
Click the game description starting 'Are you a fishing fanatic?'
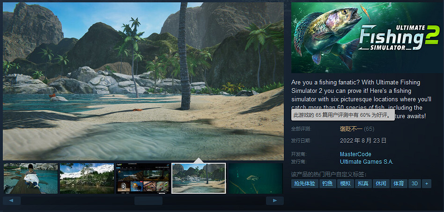coord(361,99)
